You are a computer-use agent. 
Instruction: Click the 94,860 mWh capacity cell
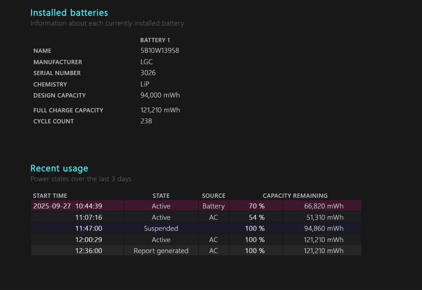[324, 228]
